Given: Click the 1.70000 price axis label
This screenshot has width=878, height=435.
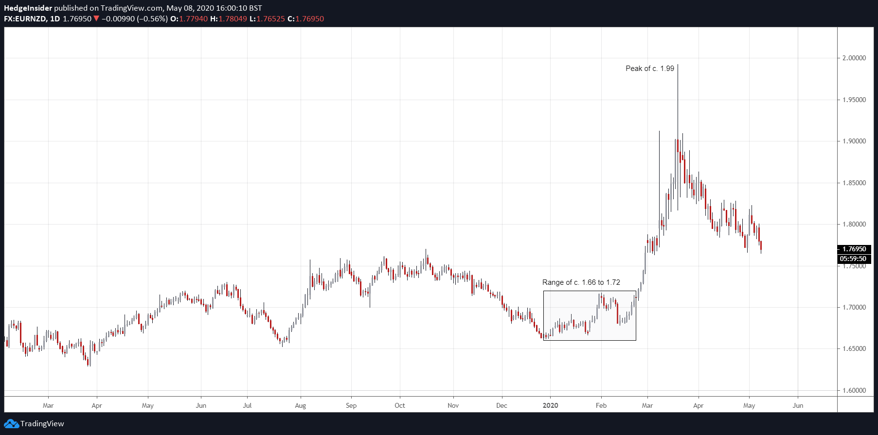Looking at the screenshot, I should click(855, 307).
